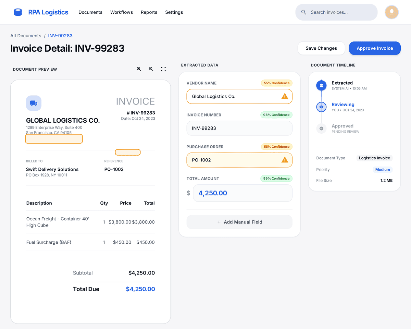
Task: Toggle the 55% Confidence badge on Vendor Name
Action: [276, 83]
